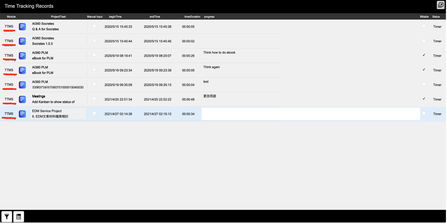Viewport: 447px width, 224px height.
Task: Click TTMS module label in first row
Action: coord(9,26)
